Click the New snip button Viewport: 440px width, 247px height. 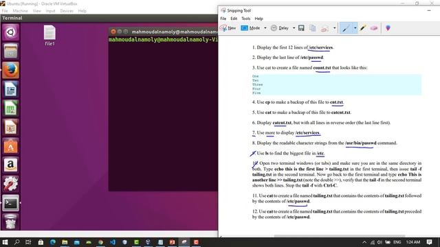228,28
